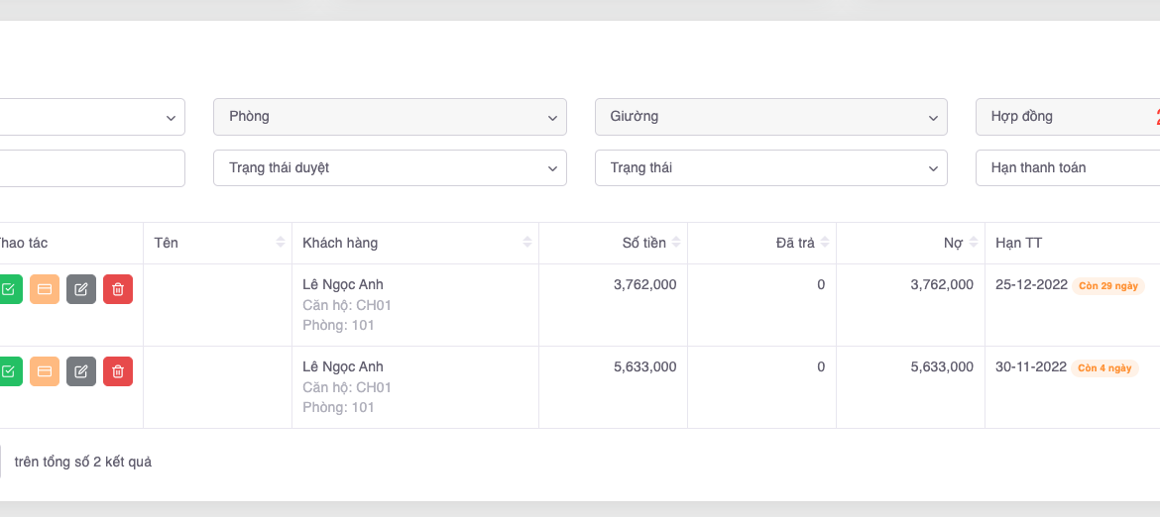Click orange payment card icon in first row
Viewport: 1160px width, 517px height.
click(x=45, y=289)
